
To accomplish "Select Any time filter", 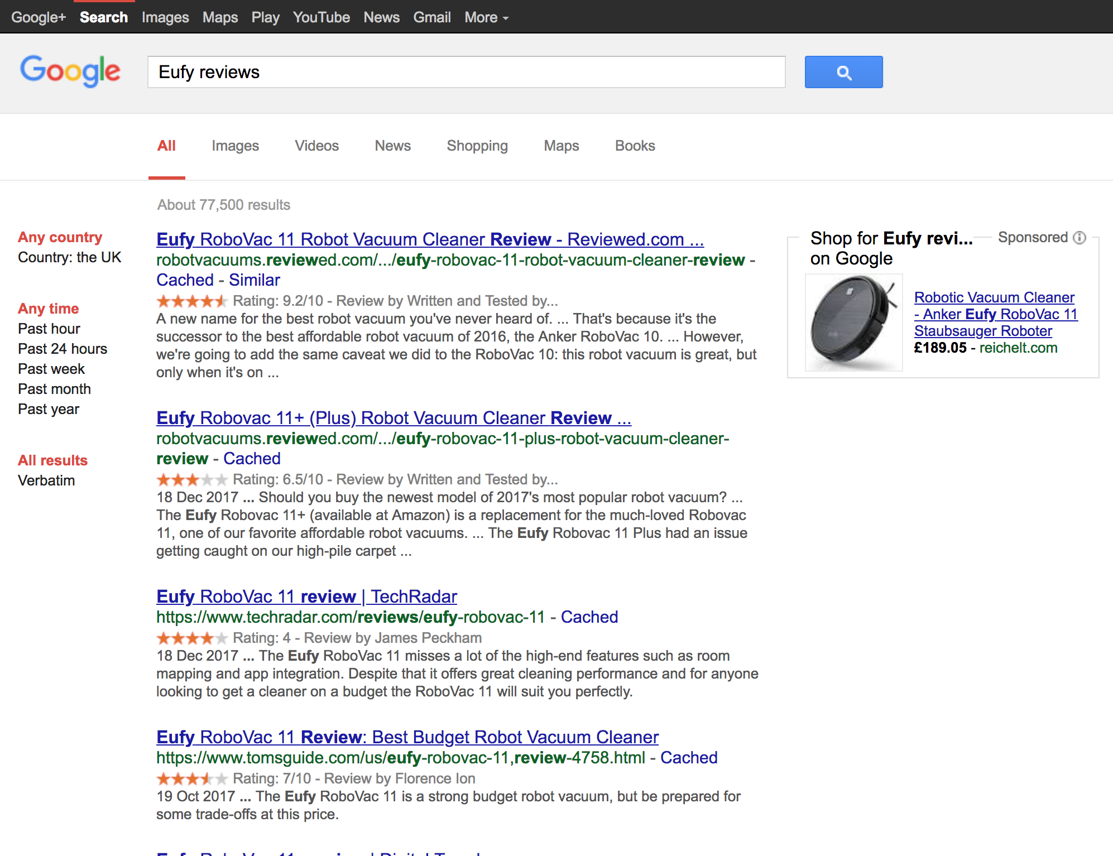I will tap(48, 309).
